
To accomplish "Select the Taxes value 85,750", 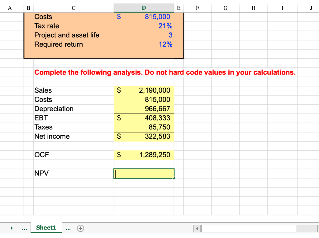I will tap(144, 127).
